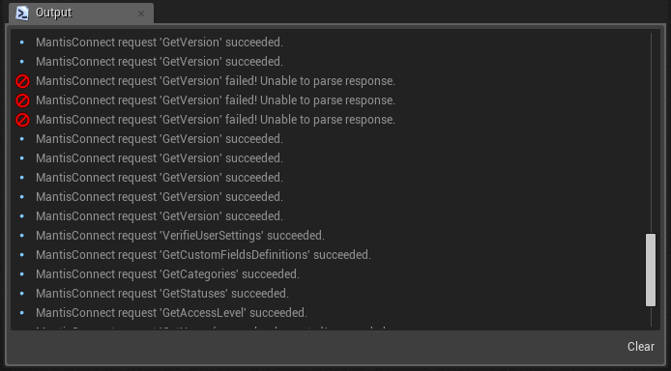The image size is (671, 371).
Task: Select the Output tab label
Action: coord(53,13)
